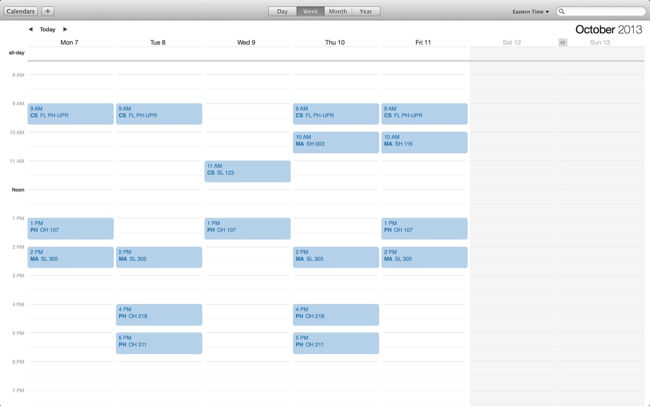Select Thursday 5 PM PH OH 211 event
The width and height of the screenshot is (650, 406).
coord(336,343)
